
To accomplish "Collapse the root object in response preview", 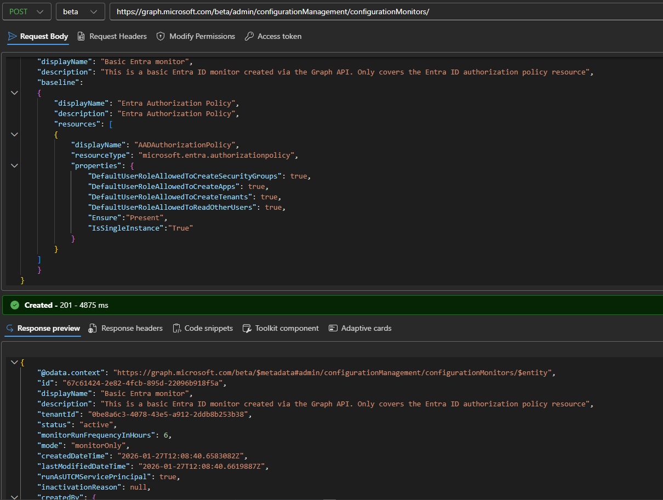I will point(14,363).
